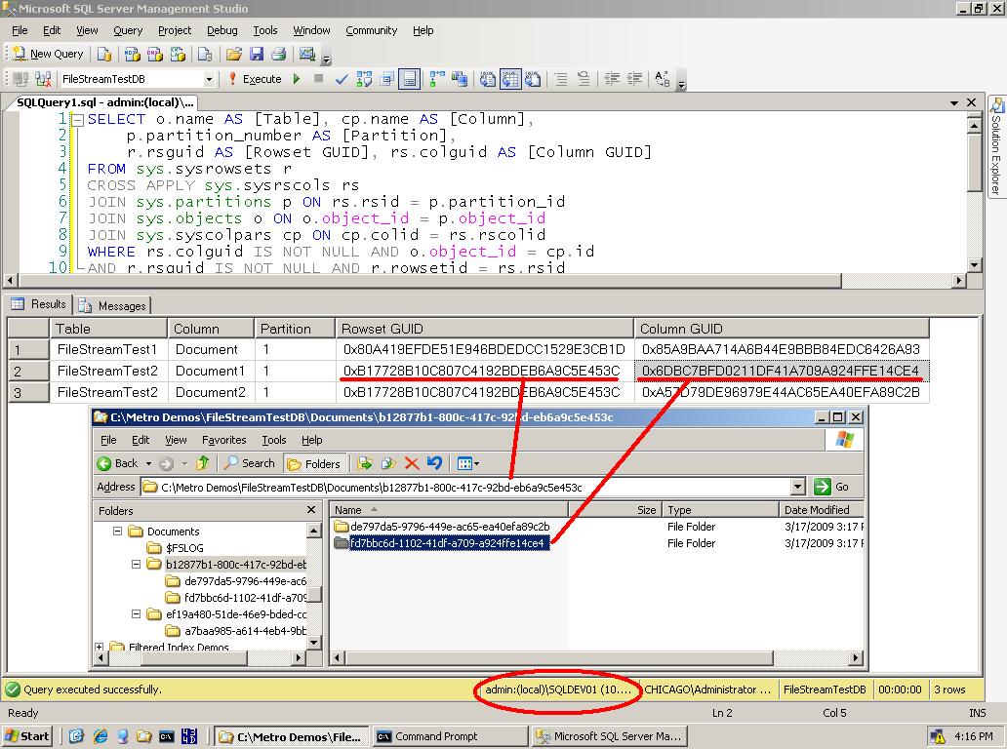The width and height of the screenshot is (1007, 749).
Task: Switch output to Results to Text
Action: coord(488,79)
